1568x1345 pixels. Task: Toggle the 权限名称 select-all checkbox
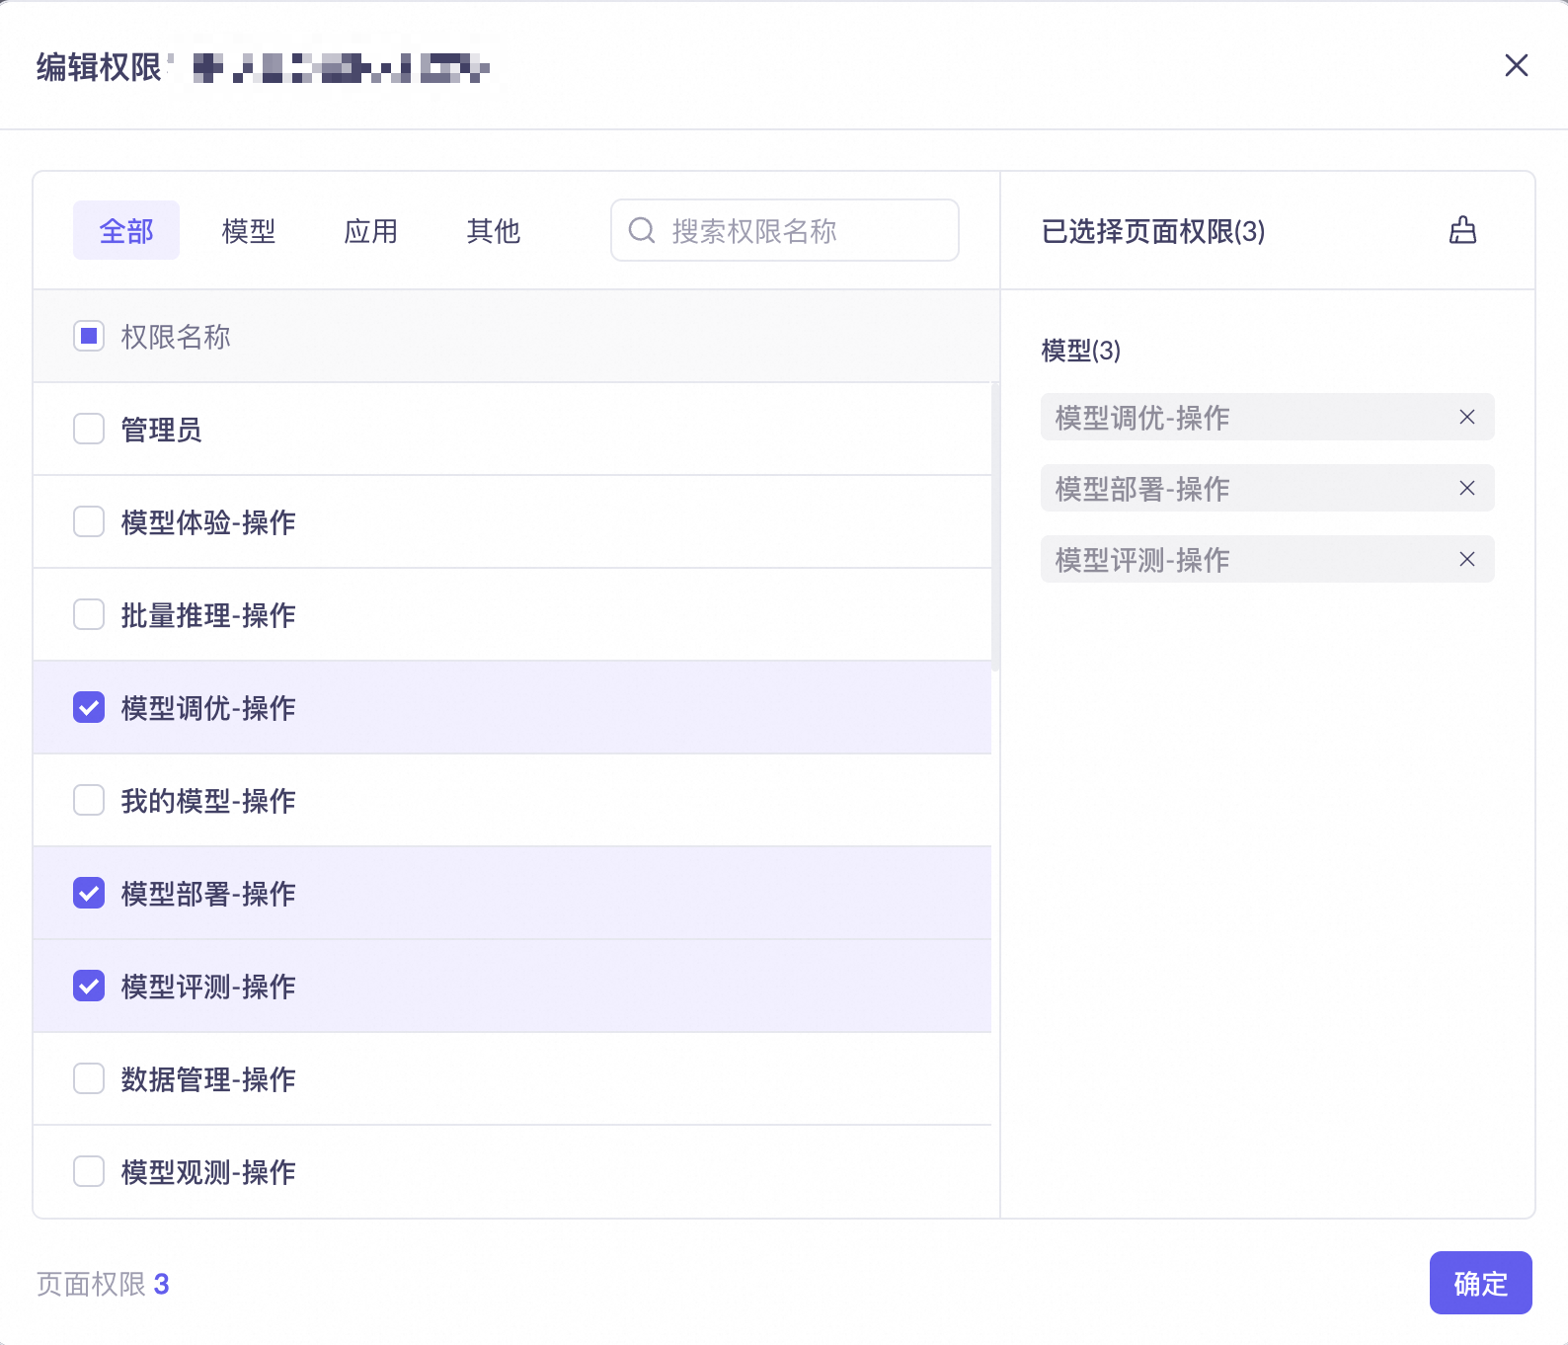[89, 336]
